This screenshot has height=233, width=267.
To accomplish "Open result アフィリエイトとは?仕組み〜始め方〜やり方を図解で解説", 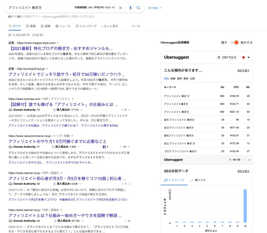I will click(x=65, y=216).
